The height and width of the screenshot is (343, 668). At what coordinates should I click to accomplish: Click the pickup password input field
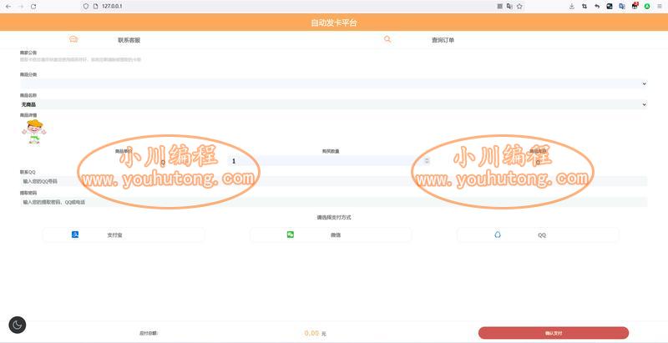pyautogui.click(x=333, y=202)
